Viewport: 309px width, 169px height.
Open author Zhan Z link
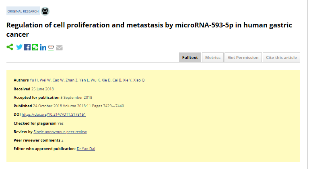(x=71, y=80)
